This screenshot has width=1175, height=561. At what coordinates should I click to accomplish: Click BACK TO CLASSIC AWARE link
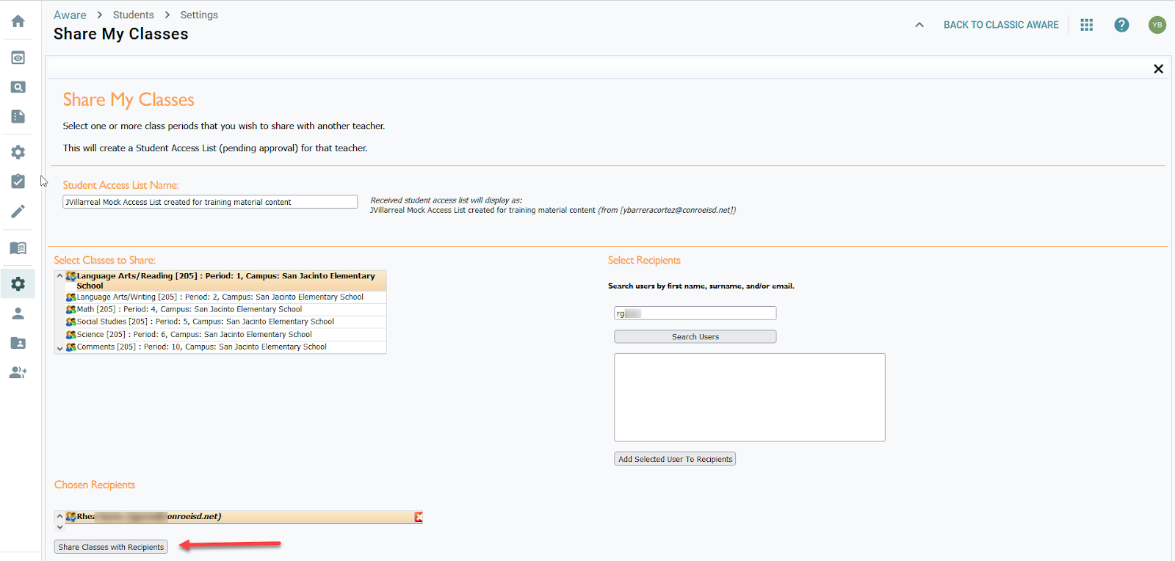pyautogui.click(x=1001, y=25)
